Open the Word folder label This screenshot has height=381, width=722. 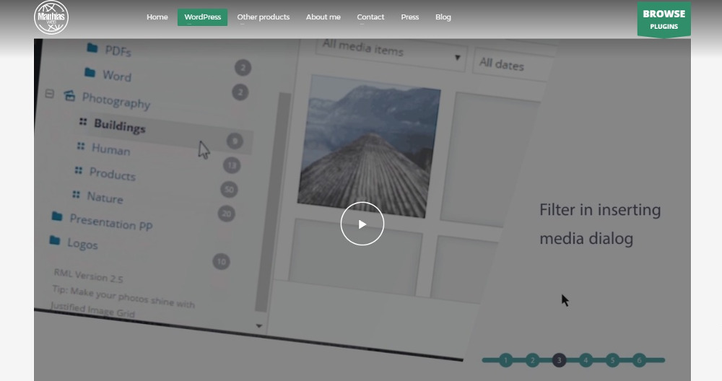[117, 76]
